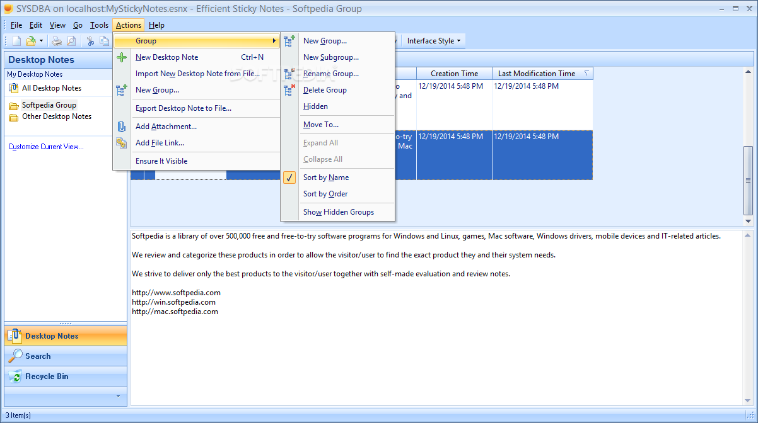Select Delete Group in the submenu
Image resolution: width=758 pixels, height=423 pixels.
[x=338, y=90]
